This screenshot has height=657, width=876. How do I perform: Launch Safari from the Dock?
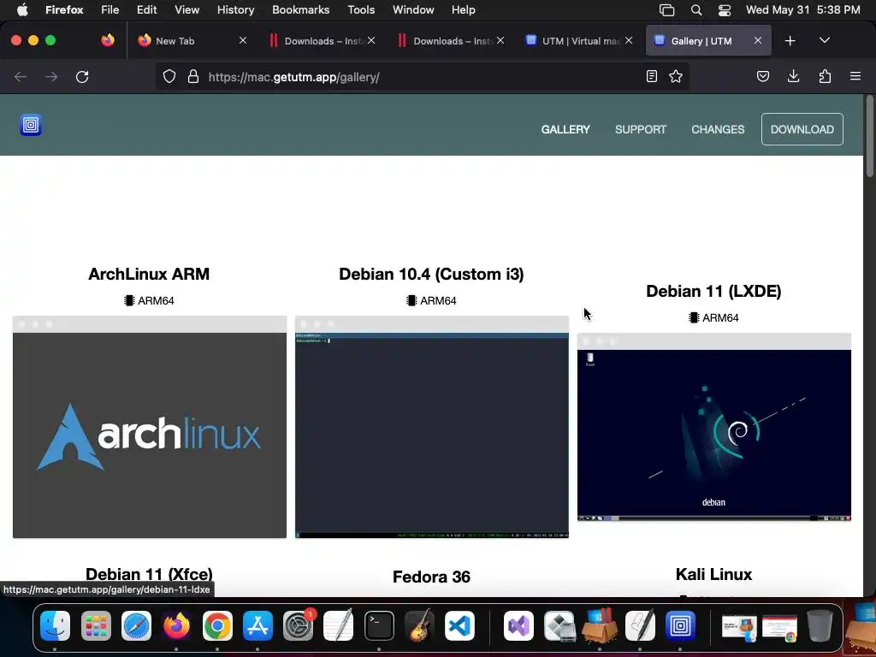(x=136, y=625)
